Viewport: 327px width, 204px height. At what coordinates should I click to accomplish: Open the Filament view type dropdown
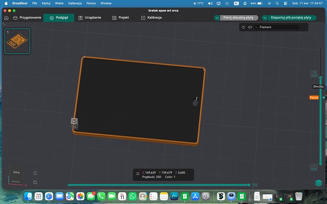click(277, 27)
